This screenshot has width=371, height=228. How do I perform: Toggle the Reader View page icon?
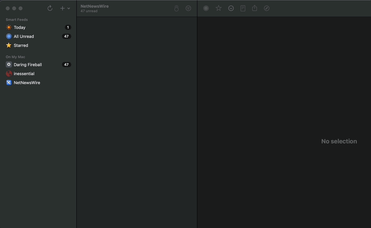click(243, 8)
